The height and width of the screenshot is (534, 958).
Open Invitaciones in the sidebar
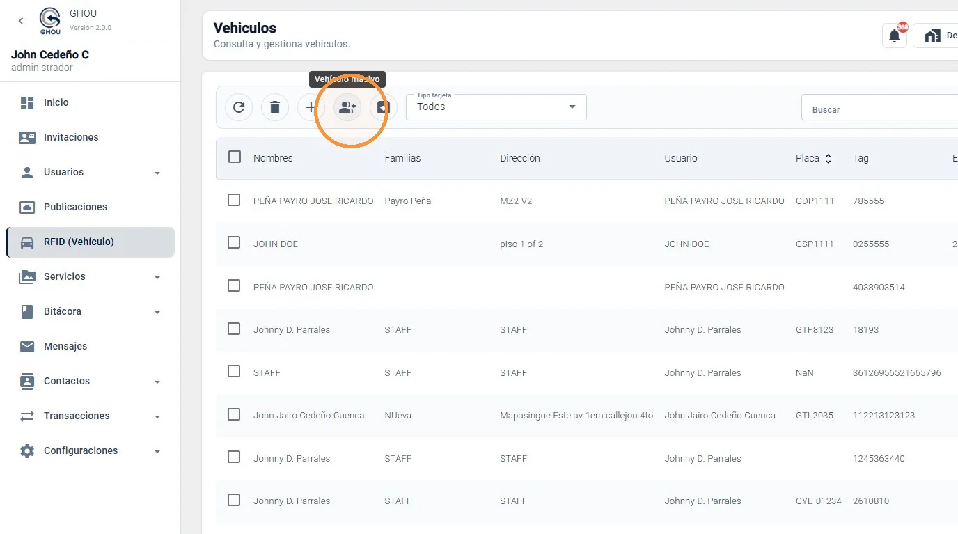(90, 137)
